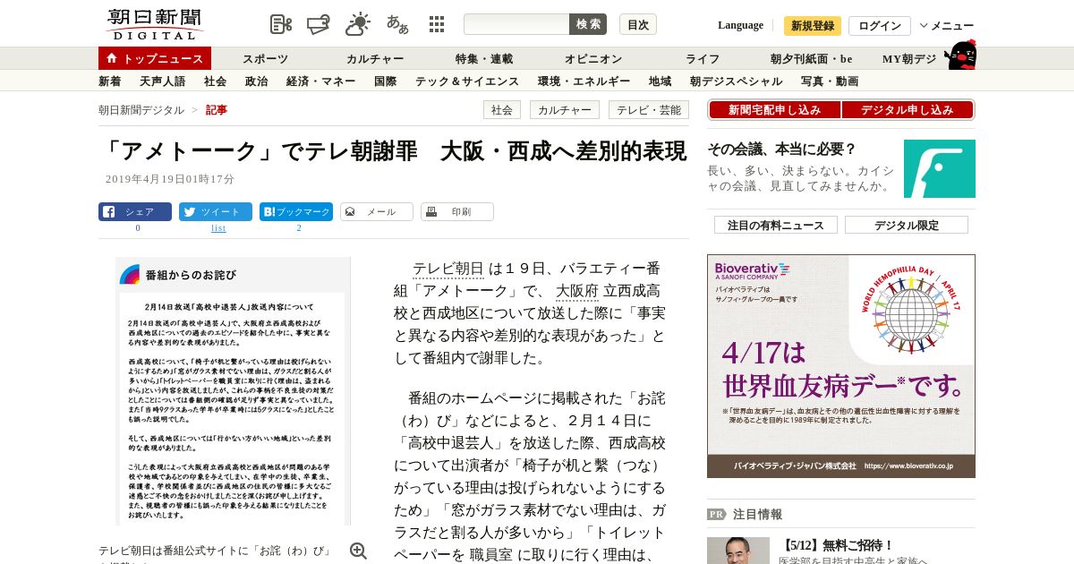
Task: Select 朝デジスペシャル in the sub-navigation
Action: point(737,81)
